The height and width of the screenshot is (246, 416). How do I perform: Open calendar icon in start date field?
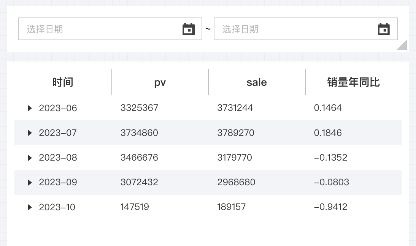tap(189, 29)
